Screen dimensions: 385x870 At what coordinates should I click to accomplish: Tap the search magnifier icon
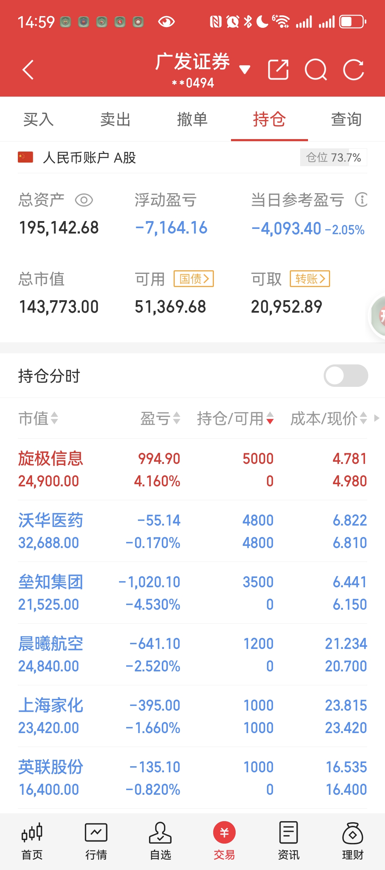click(x=316, y=70)
